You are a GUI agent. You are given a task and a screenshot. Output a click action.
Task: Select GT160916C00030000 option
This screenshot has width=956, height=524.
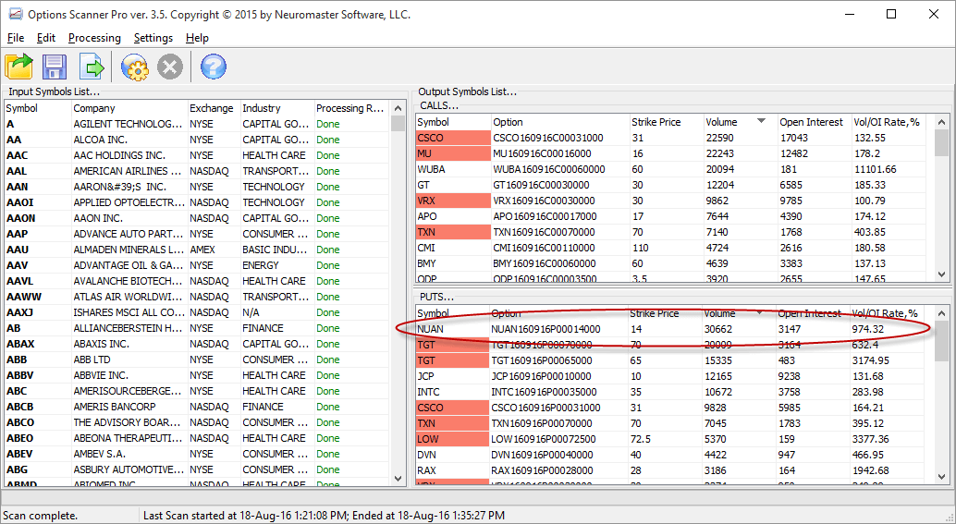point(541,185)
